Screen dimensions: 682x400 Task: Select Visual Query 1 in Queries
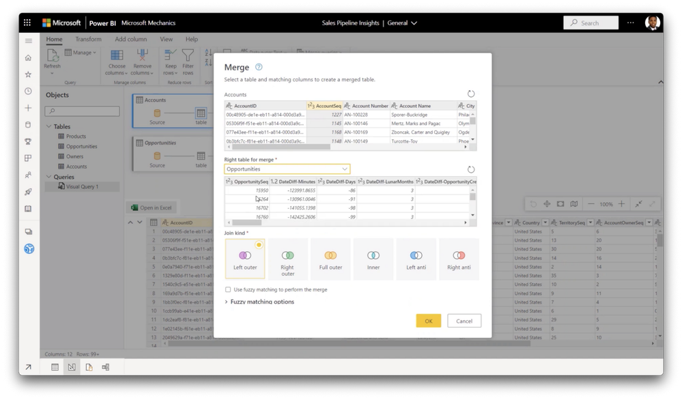(x=82, y=186)
